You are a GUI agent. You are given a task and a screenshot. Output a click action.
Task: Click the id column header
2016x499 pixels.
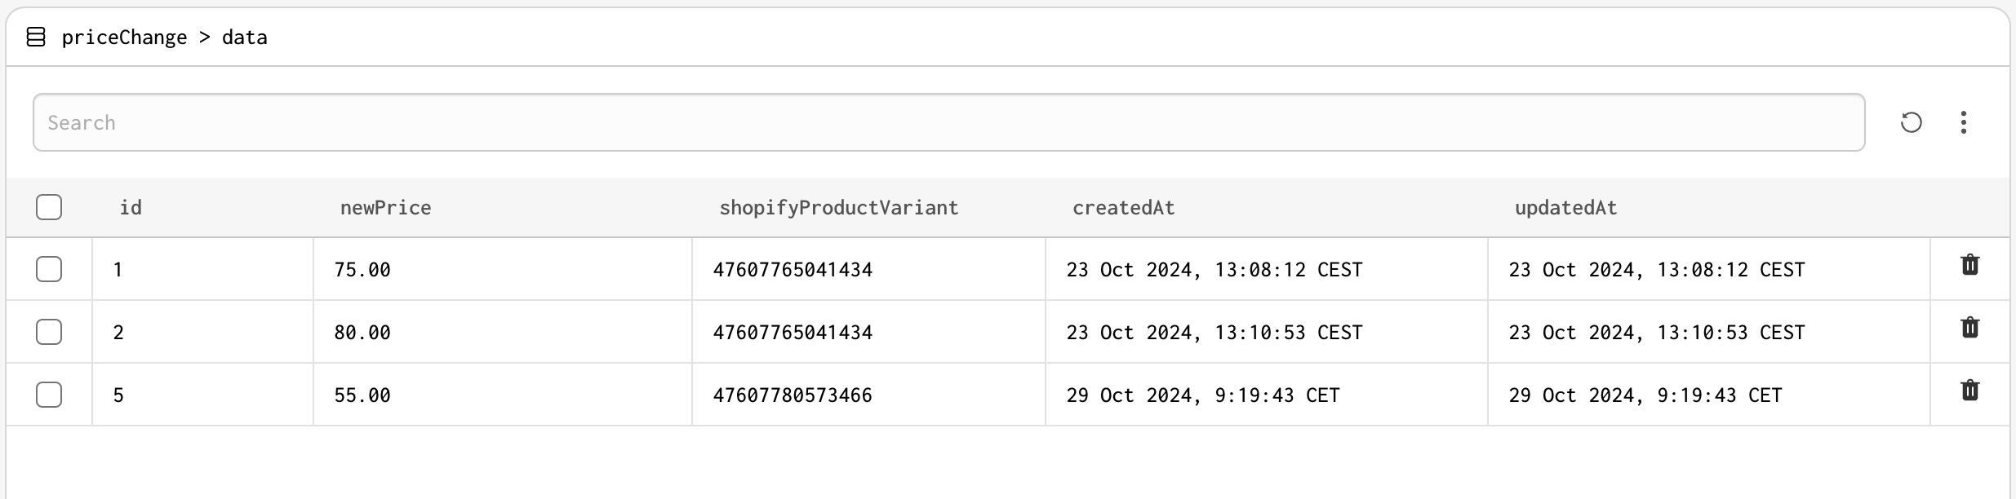[x=131, y=208]
